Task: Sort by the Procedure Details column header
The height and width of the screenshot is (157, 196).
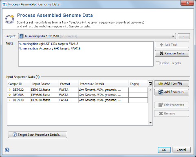Action: 104,84
